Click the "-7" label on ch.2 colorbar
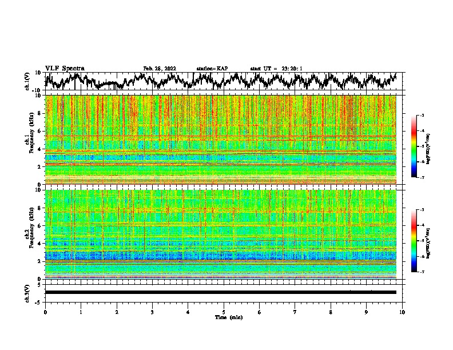The width and height of the screenshot is (453, 350). (422, 272)
